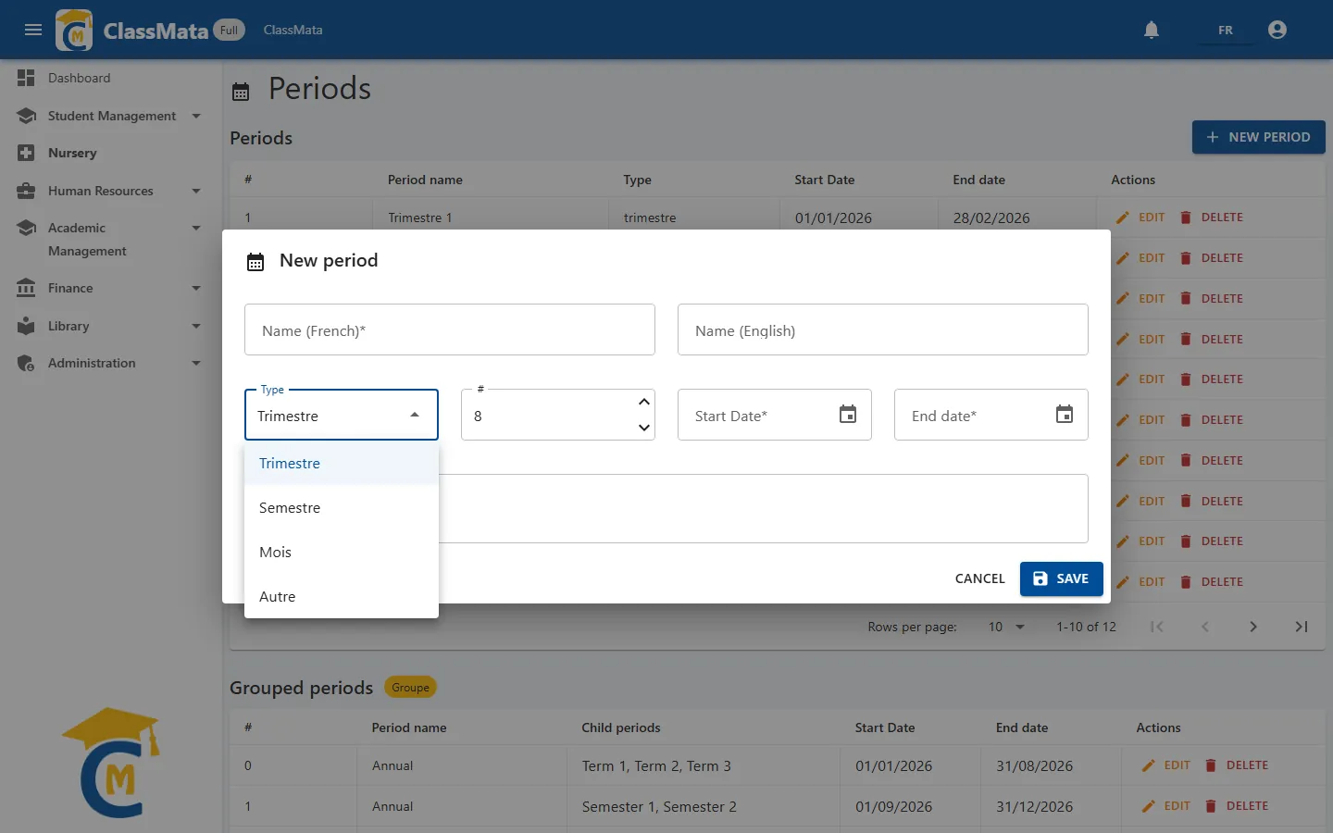Open Start Date calendar picker
Viewport: 1333px width, 833px height.
click(x=848, y=415)
